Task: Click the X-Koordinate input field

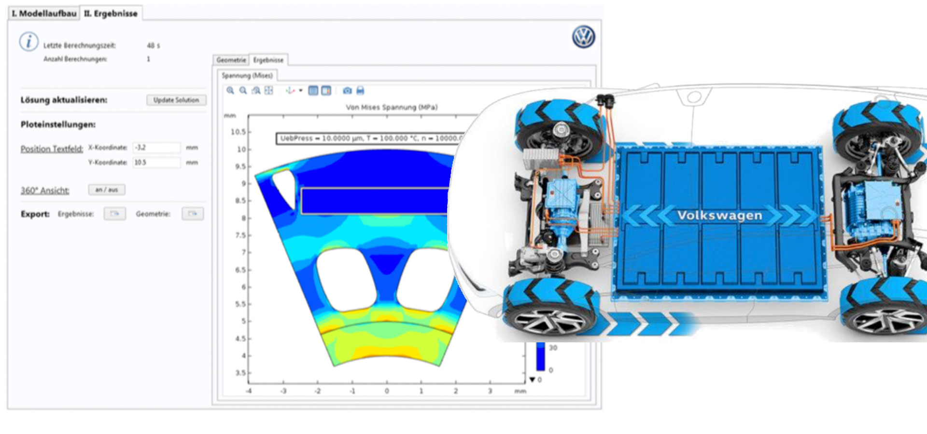Action: pyautogui.click(x=156, y=148)
